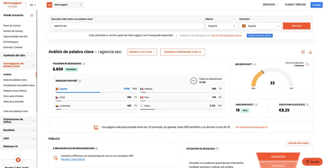Click Ver resultados de búsqueda link
Image resolution: width=324 pixels, height=168 pixels.
[252, 127]
